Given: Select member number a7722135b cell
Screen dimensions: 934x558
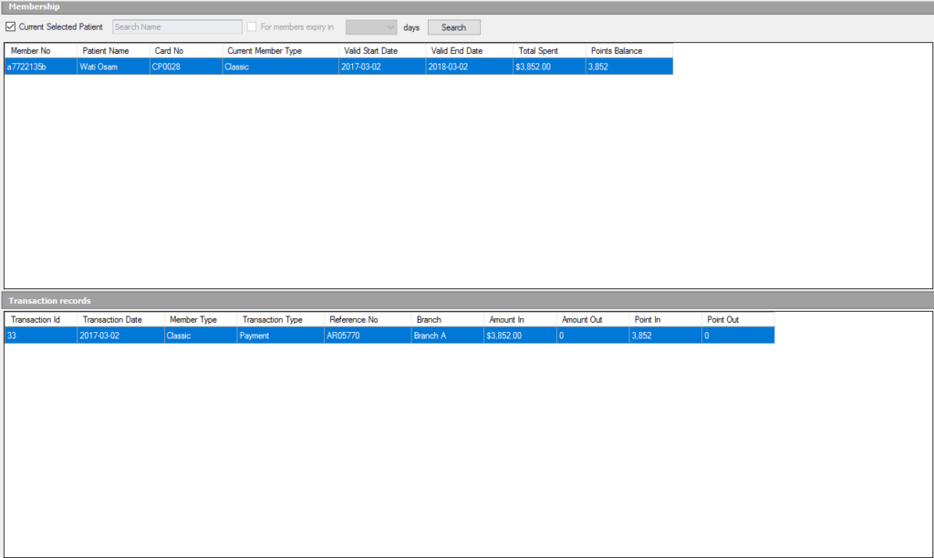Looking at the screenshot, I should 41,67.
